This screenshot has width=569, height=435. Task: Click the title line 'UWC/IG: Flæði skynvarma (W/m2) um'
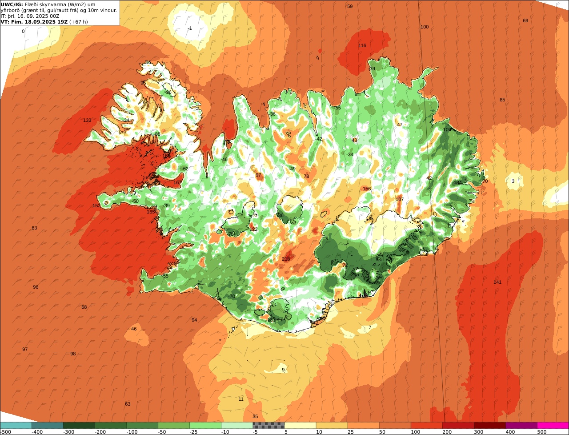(x=48, y=4)
